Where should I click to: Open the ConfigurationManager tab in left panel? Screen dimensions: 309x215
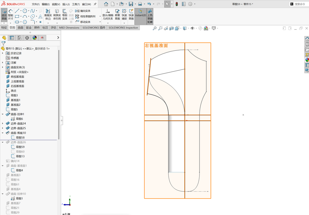[x=19, y=38]
